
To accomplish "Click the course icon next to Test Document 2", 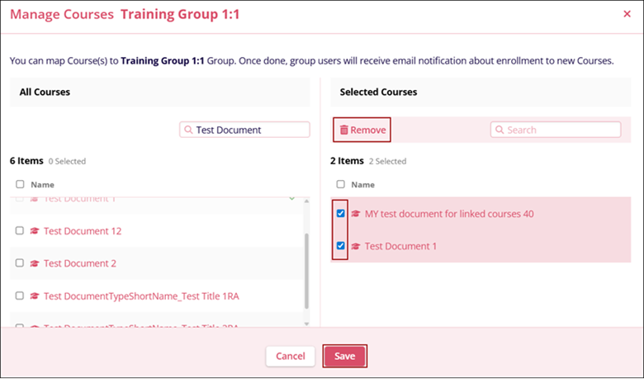I will tap(35, 263).
